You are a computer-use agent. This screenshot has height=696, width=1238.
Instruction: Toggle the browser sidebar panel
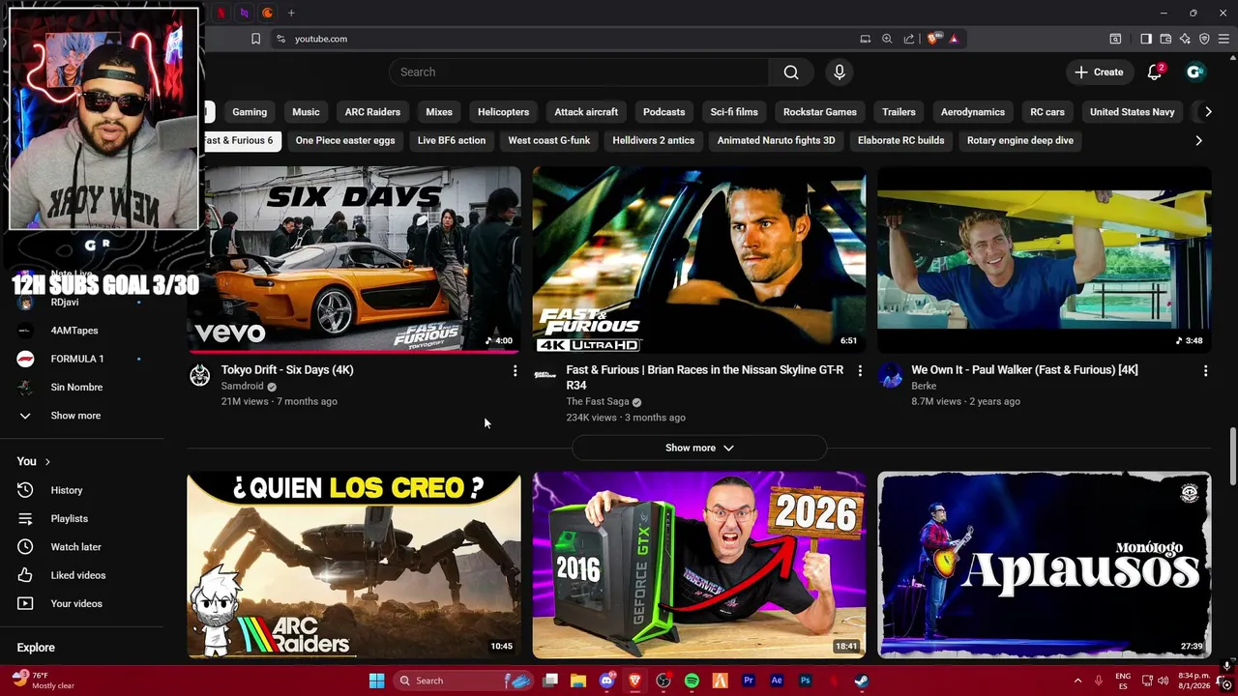pos(1145,39)
